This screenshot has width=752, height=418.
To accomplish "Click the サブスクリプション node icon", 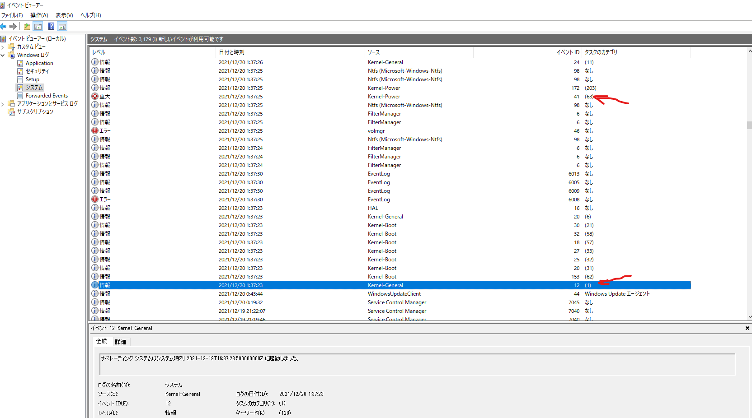I will [12, 112].
